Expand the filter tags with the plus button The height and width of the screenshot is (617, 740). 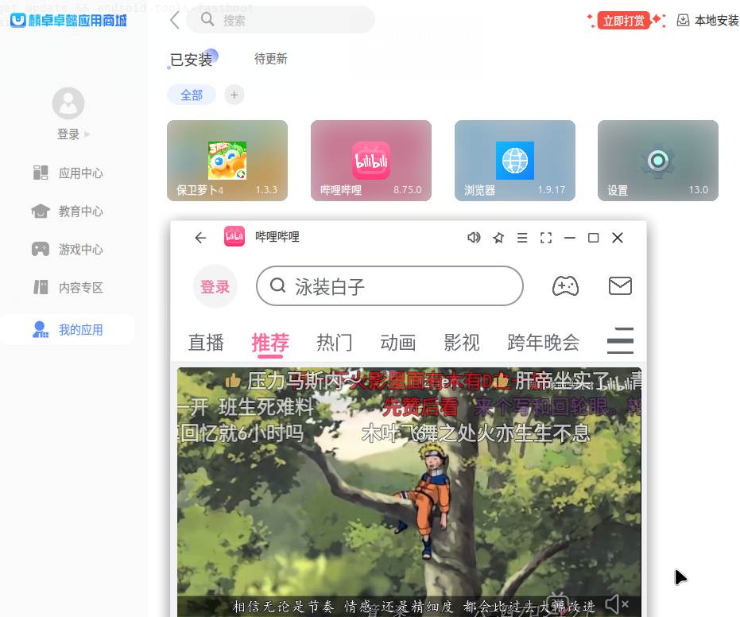(x=234, y=95)
